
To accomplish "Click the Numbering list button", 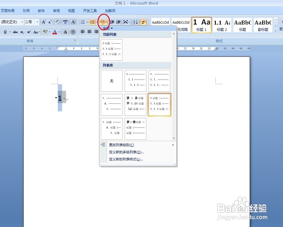I will tap(93, 22).
